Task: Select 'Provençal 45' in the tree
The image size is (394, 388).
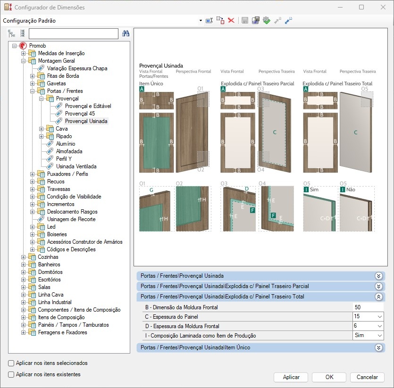Action: tap(79, 114)
